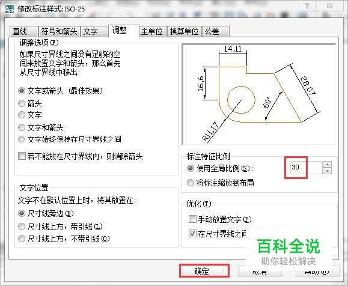This screenshot has width=348, height=286.
Task: Switch to the 直线 tab
Action: click(24, 31)
